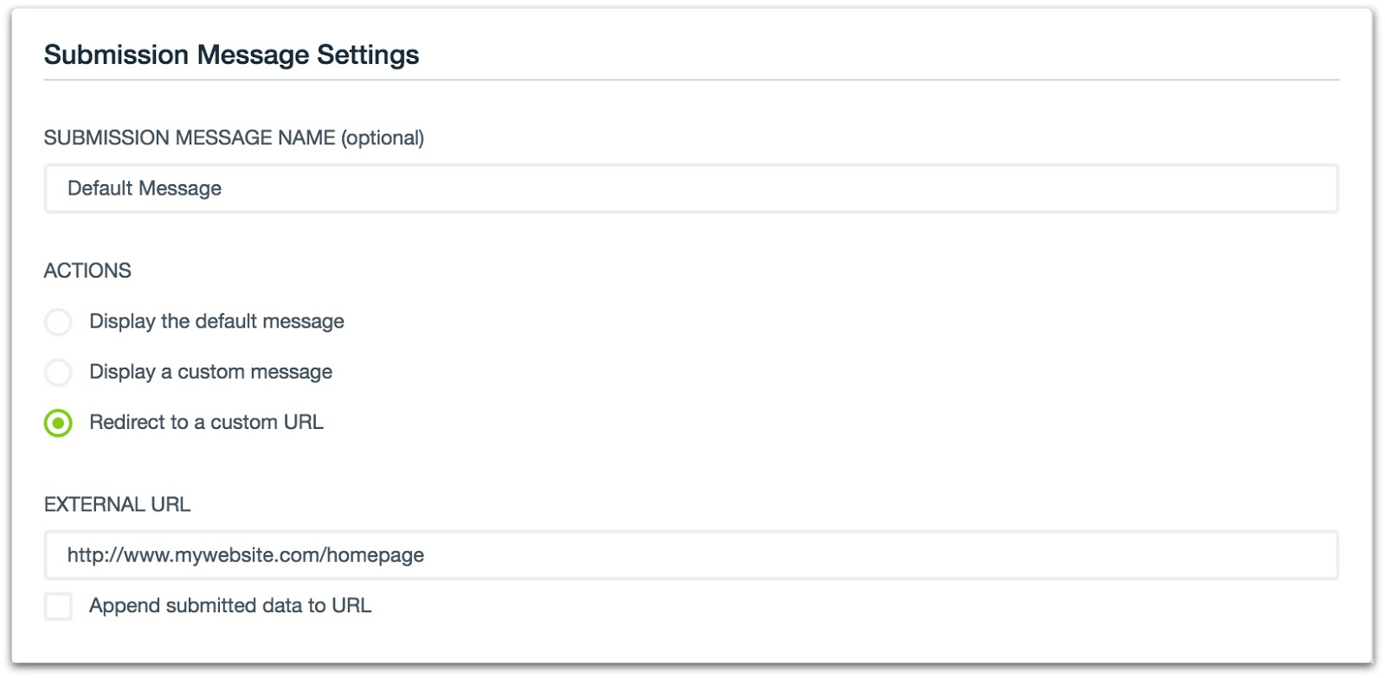Place cursor on the mywebsite.com URL text
The image size is (1385, 678).
point(246,555)
